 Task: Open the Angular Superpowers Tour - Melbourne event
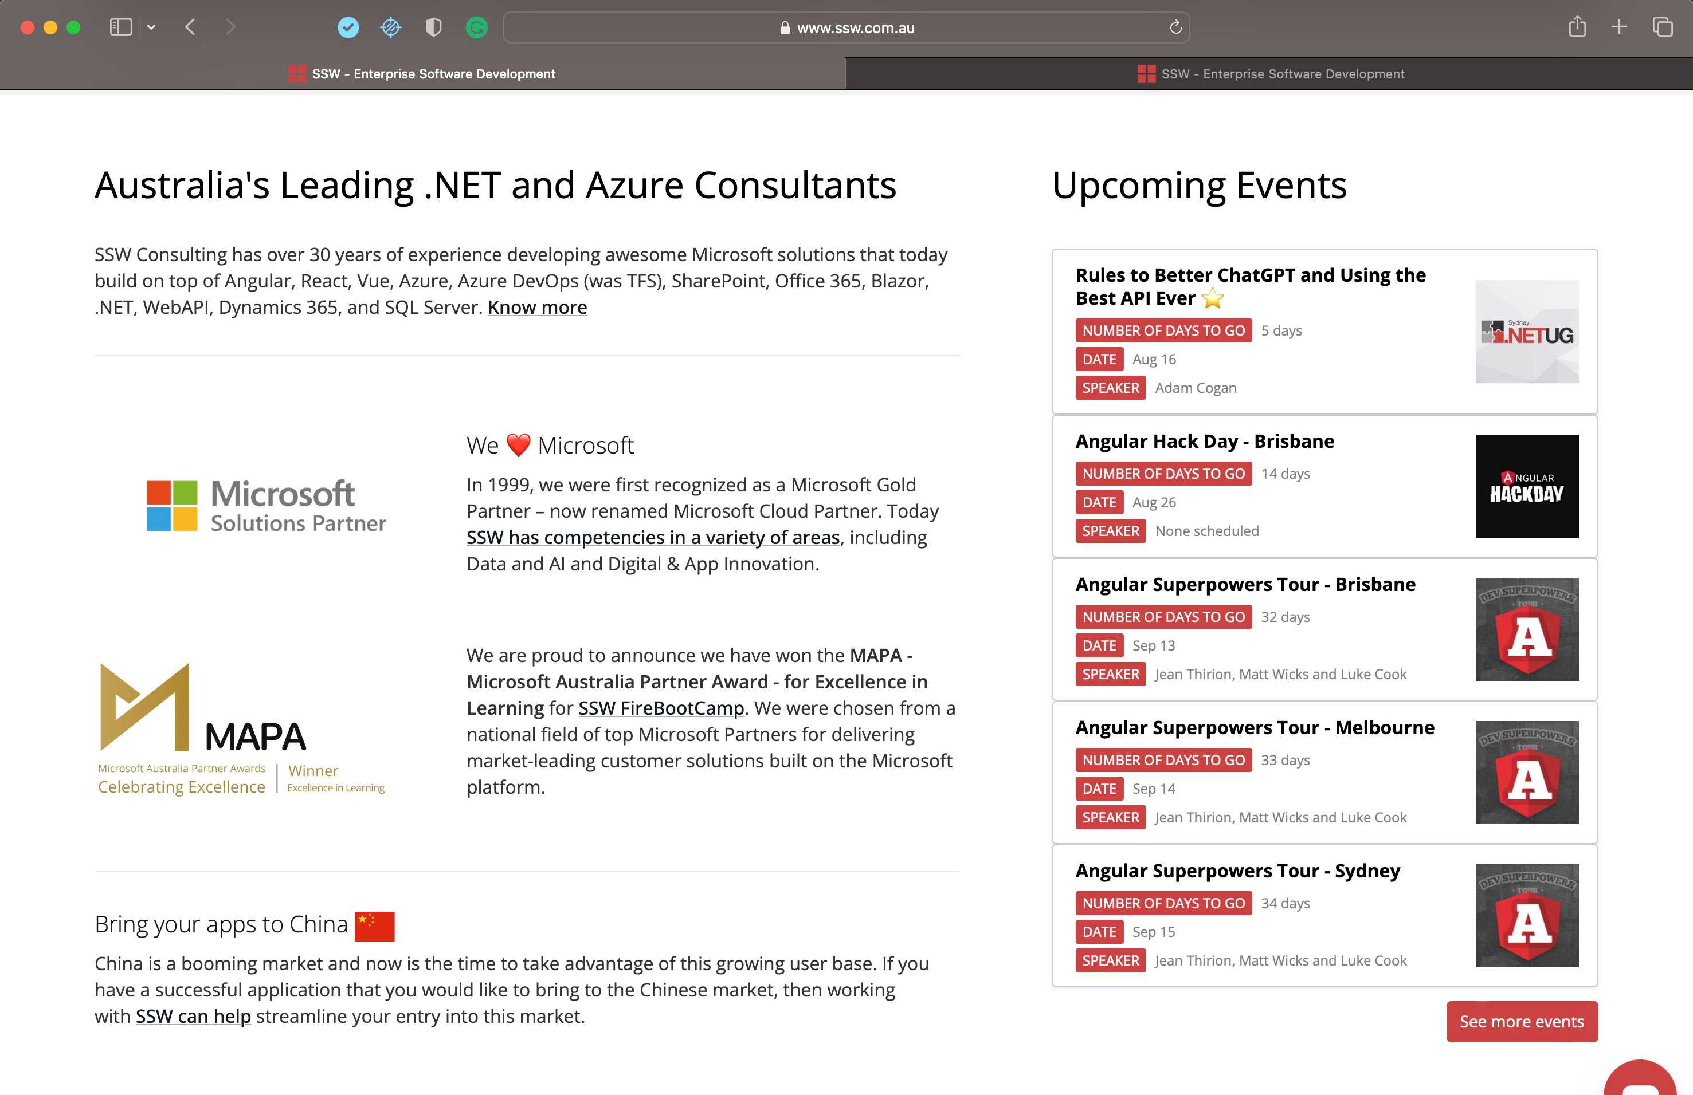(x=1254, y=727)
